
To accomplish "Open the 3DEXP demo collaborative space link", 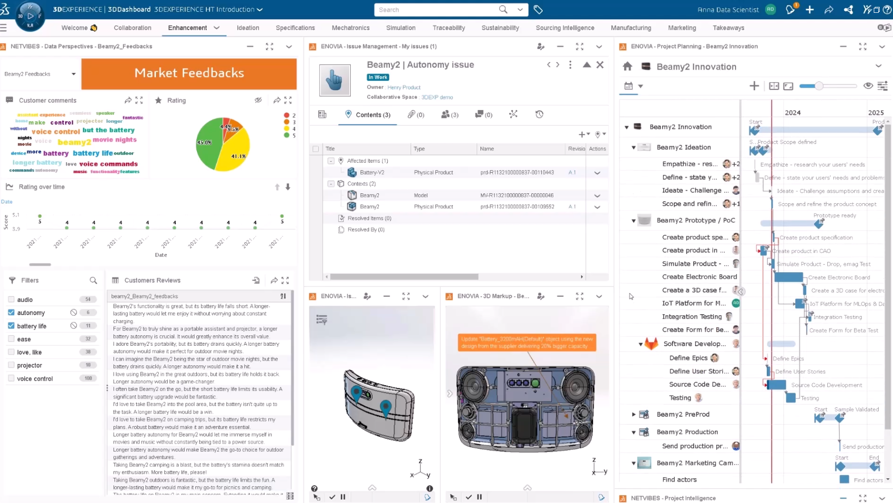I will click(x=437, y=97).
